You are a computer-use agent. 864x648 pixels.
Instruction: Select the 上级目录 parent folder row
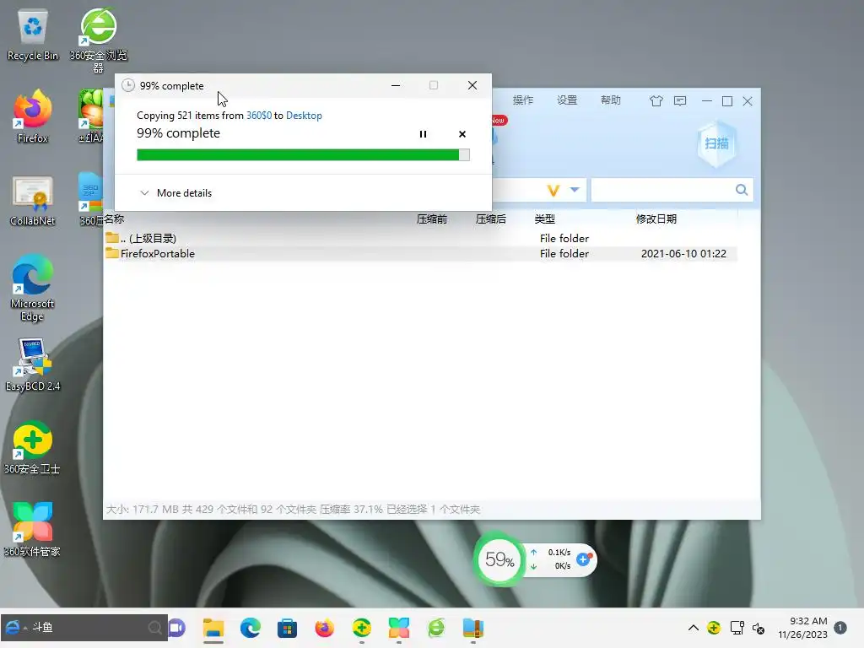coord(420,238)
